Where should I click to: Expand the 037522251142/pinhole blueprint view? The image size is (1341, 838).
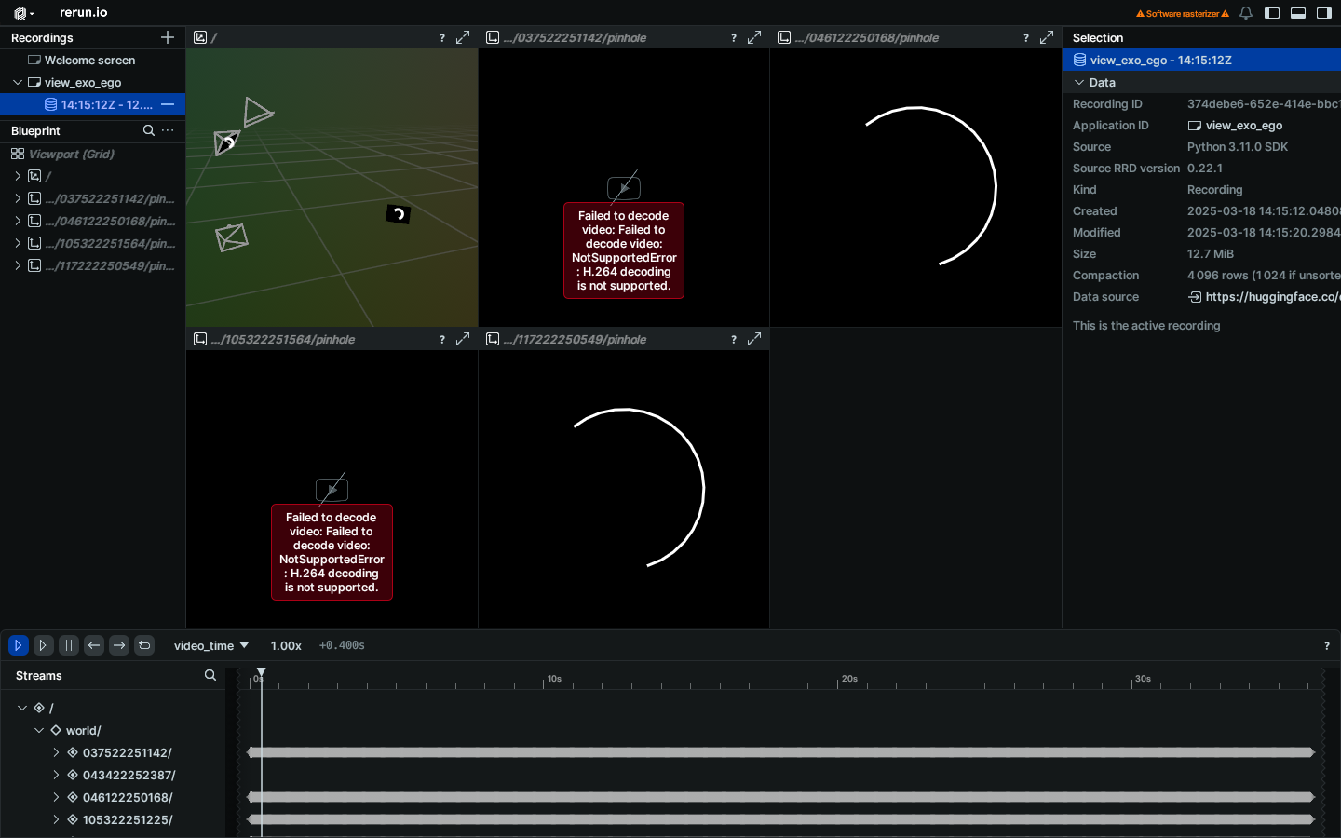pos(18,198)
